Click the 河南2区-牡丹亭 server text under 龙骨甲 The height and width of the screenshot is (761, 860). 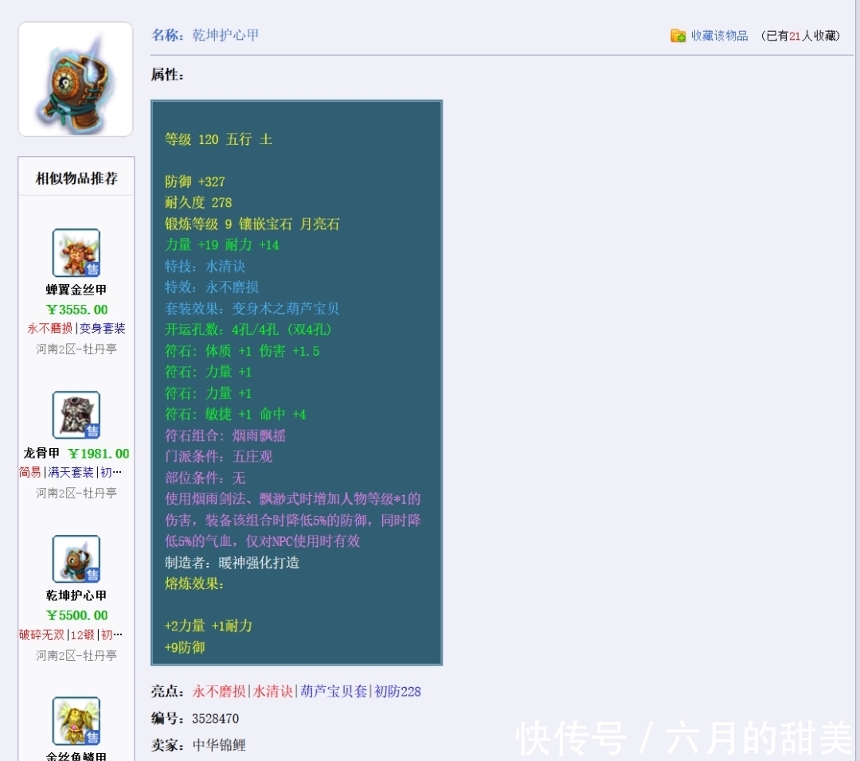[x=76, y=494]
